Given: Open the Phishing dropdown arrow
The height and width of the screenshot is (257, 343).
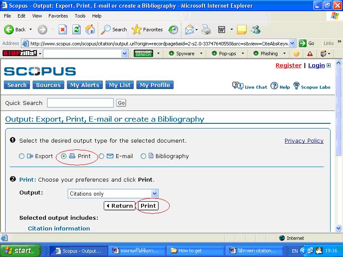Looking at the screenshot, I should [284, 53].
